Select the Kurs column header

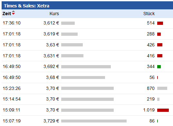click(x=54, y=14)
